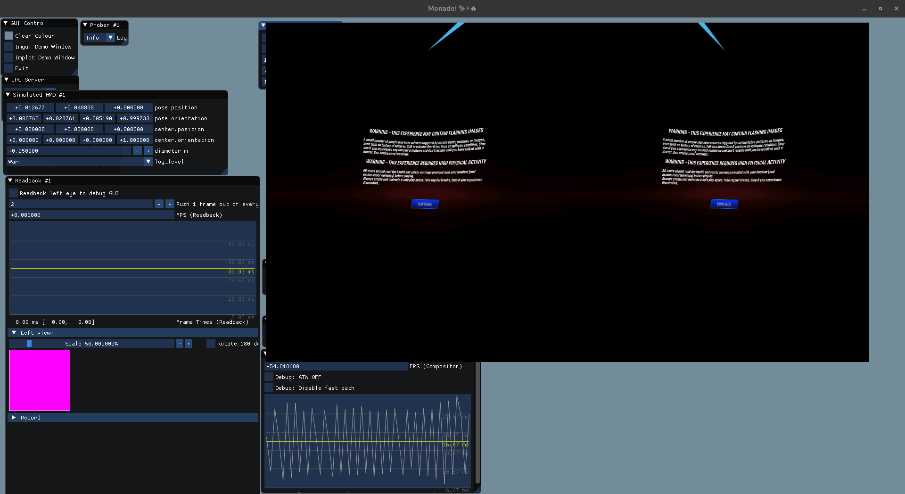Viewport: 905px width, 494px height.
Task: Collapse the Simulated HMD #1 panel arrow
Action: 8,95
